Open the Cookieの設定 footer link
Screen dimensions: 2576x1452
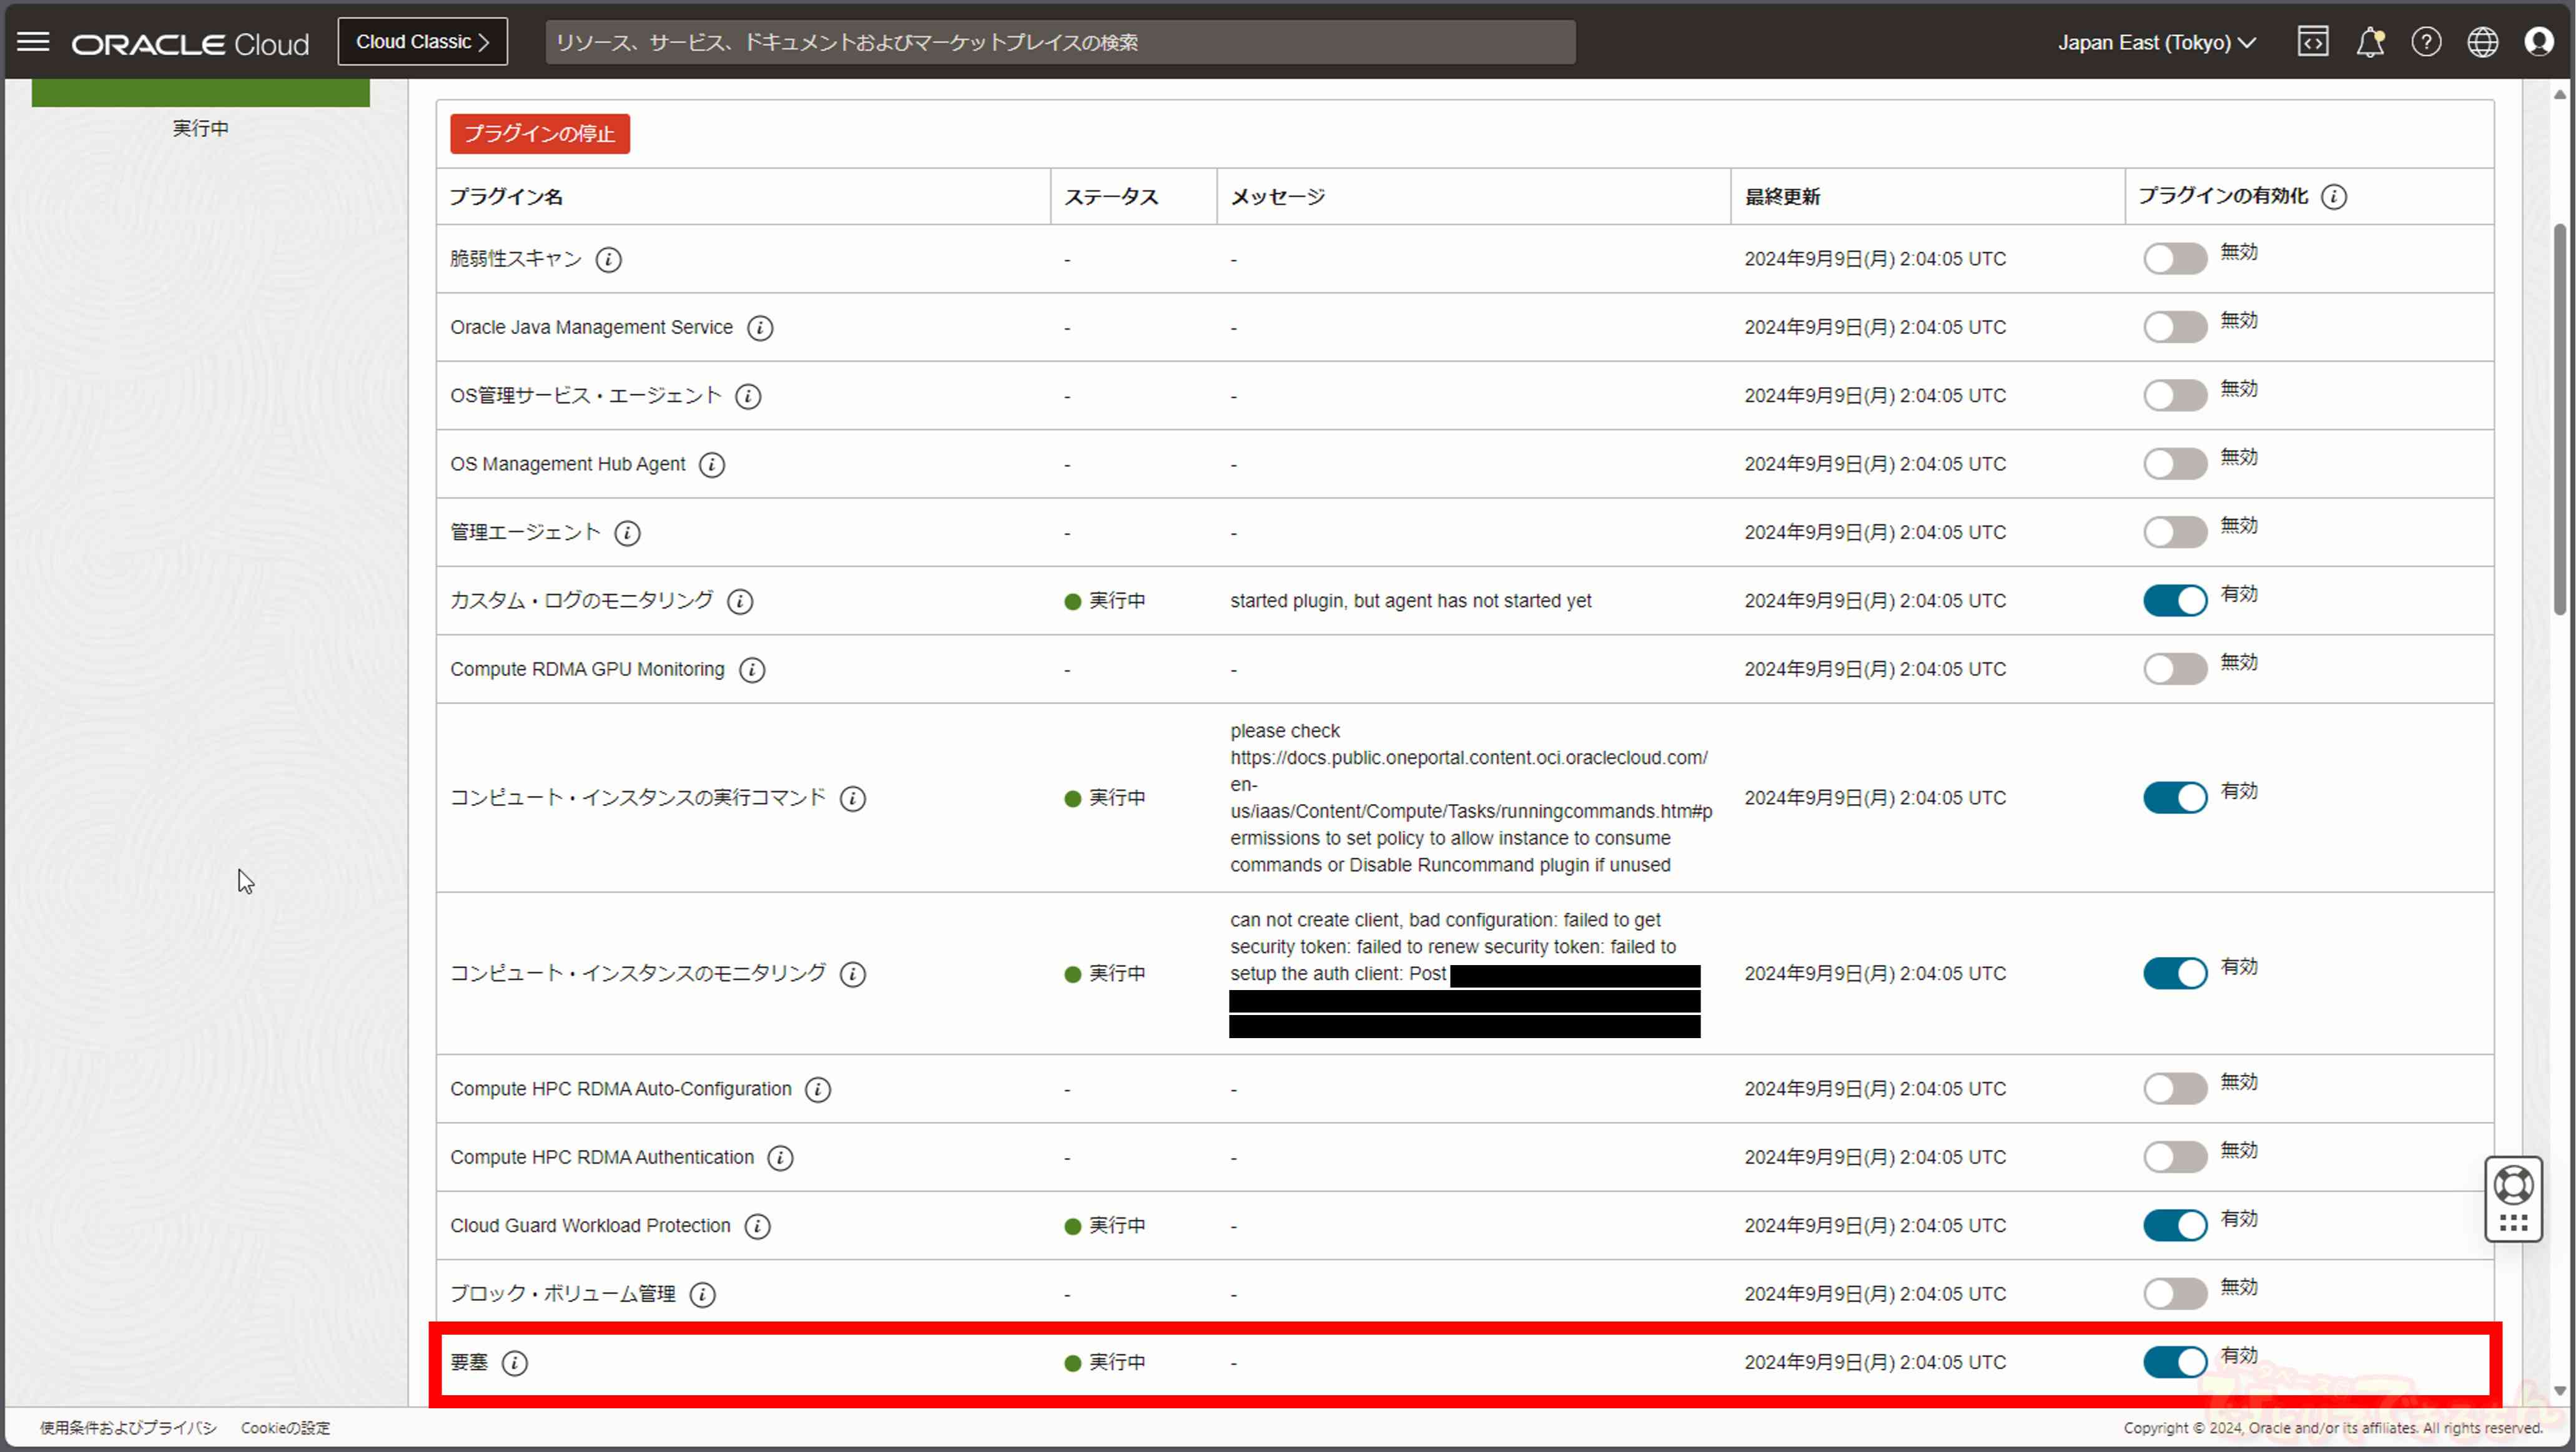(285, 1428)
